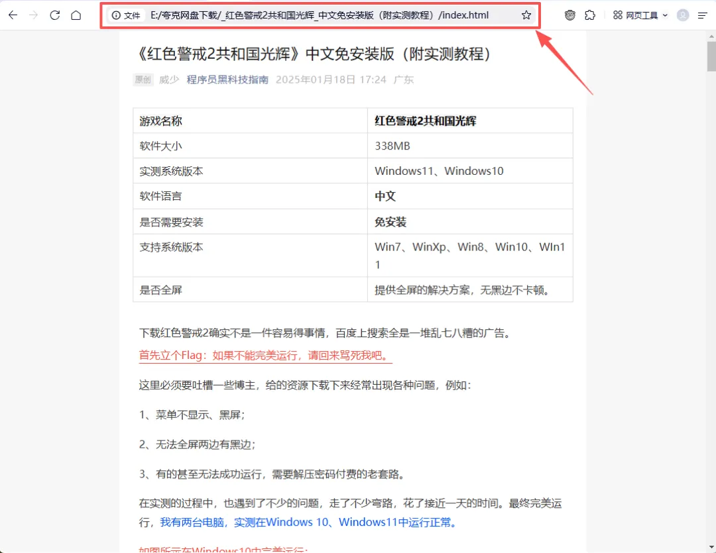This screenshot has width=716, height=553.
Task: Select the 是否全屏 table cell
Action: pyautogui.click(x=250, y=289)
